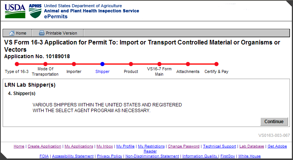Jump to the Product step dot
This screenshot has width=293, height=160.
click(131, 64)
